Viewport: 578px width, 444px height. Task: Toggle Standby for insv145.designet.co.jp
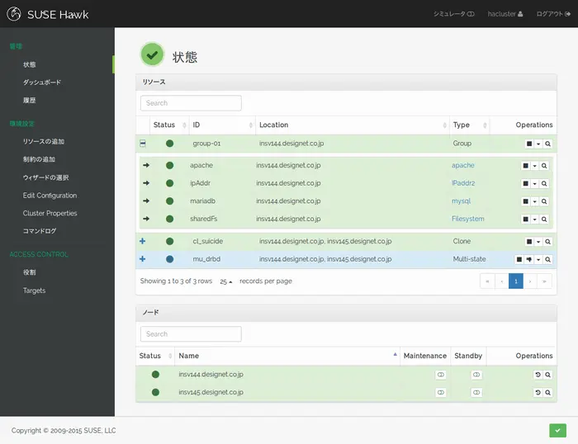(x=476, y=392)
